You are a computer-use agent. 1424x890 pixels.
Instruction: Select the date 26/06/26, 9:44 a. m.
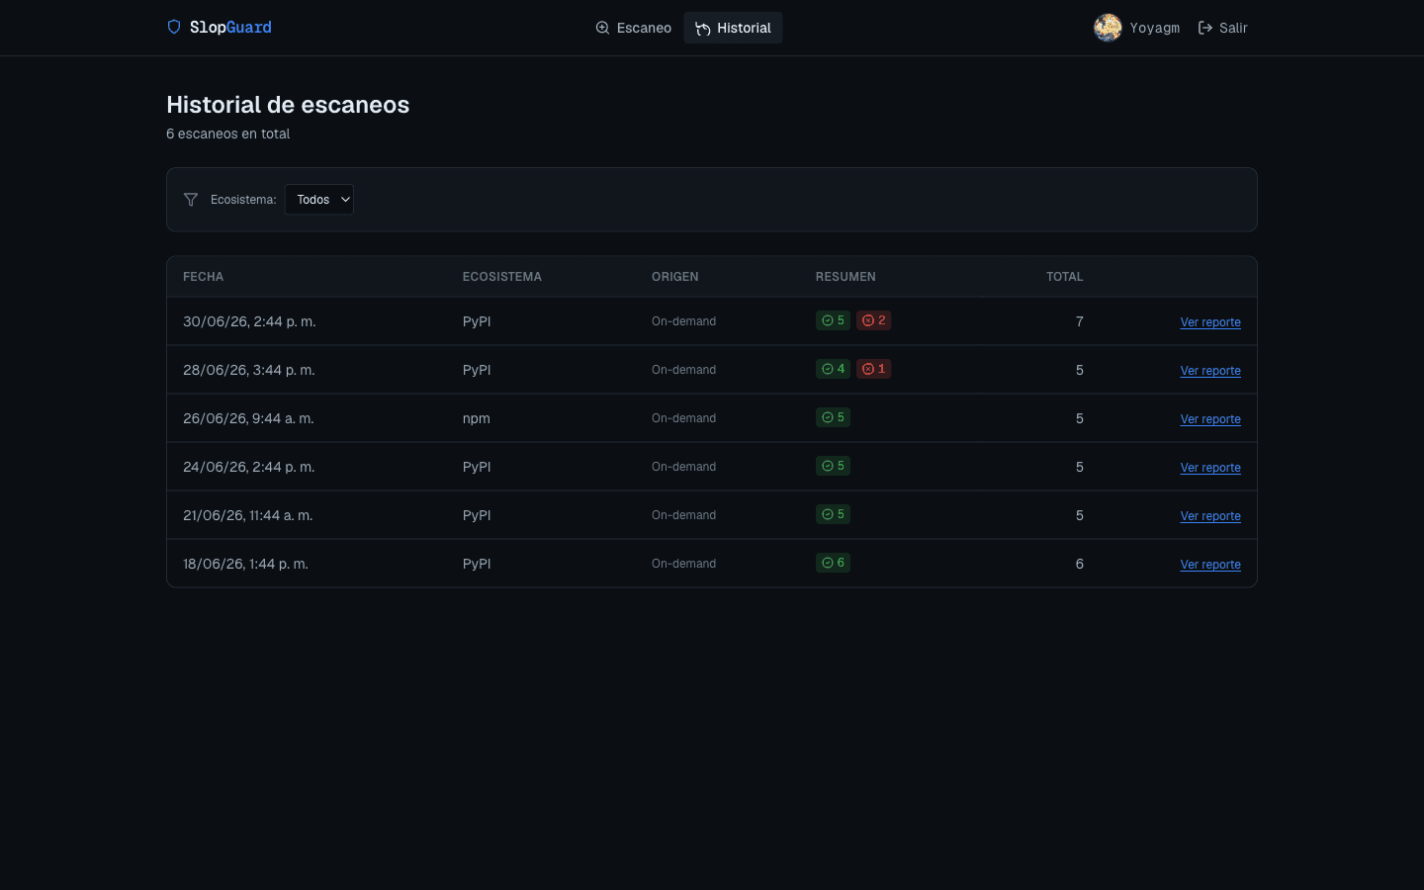[248, 418]
